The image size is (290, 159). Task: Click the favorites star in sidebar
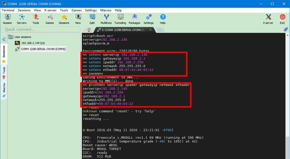point(4,62)
